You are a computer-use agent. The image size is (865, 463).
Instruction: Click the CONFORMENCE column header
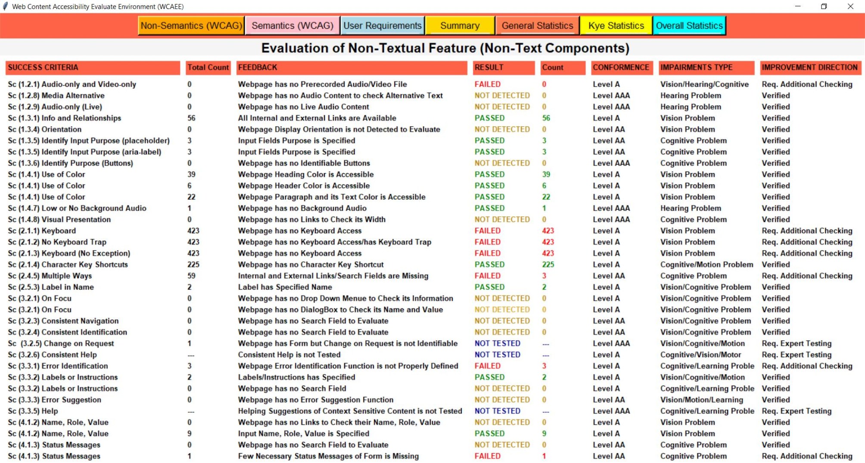(x=621, y=68)
